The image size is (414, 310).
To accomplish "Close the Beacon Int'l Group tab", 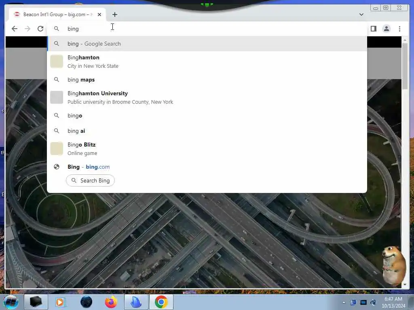I will coord(99,15).
